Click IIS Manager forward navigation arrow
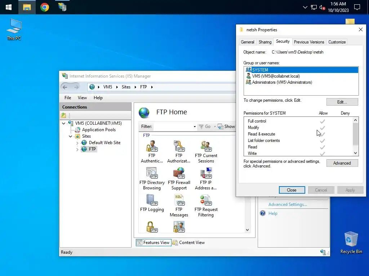 [76, 87]
